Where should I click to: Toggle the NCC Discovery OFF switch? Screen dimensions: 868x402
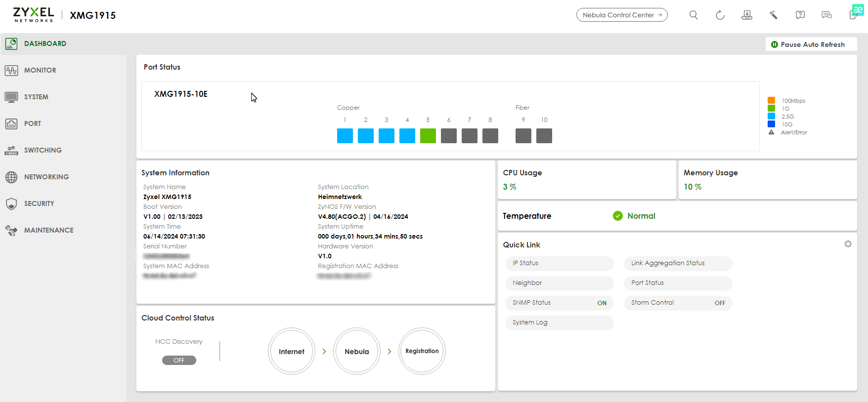179,361
